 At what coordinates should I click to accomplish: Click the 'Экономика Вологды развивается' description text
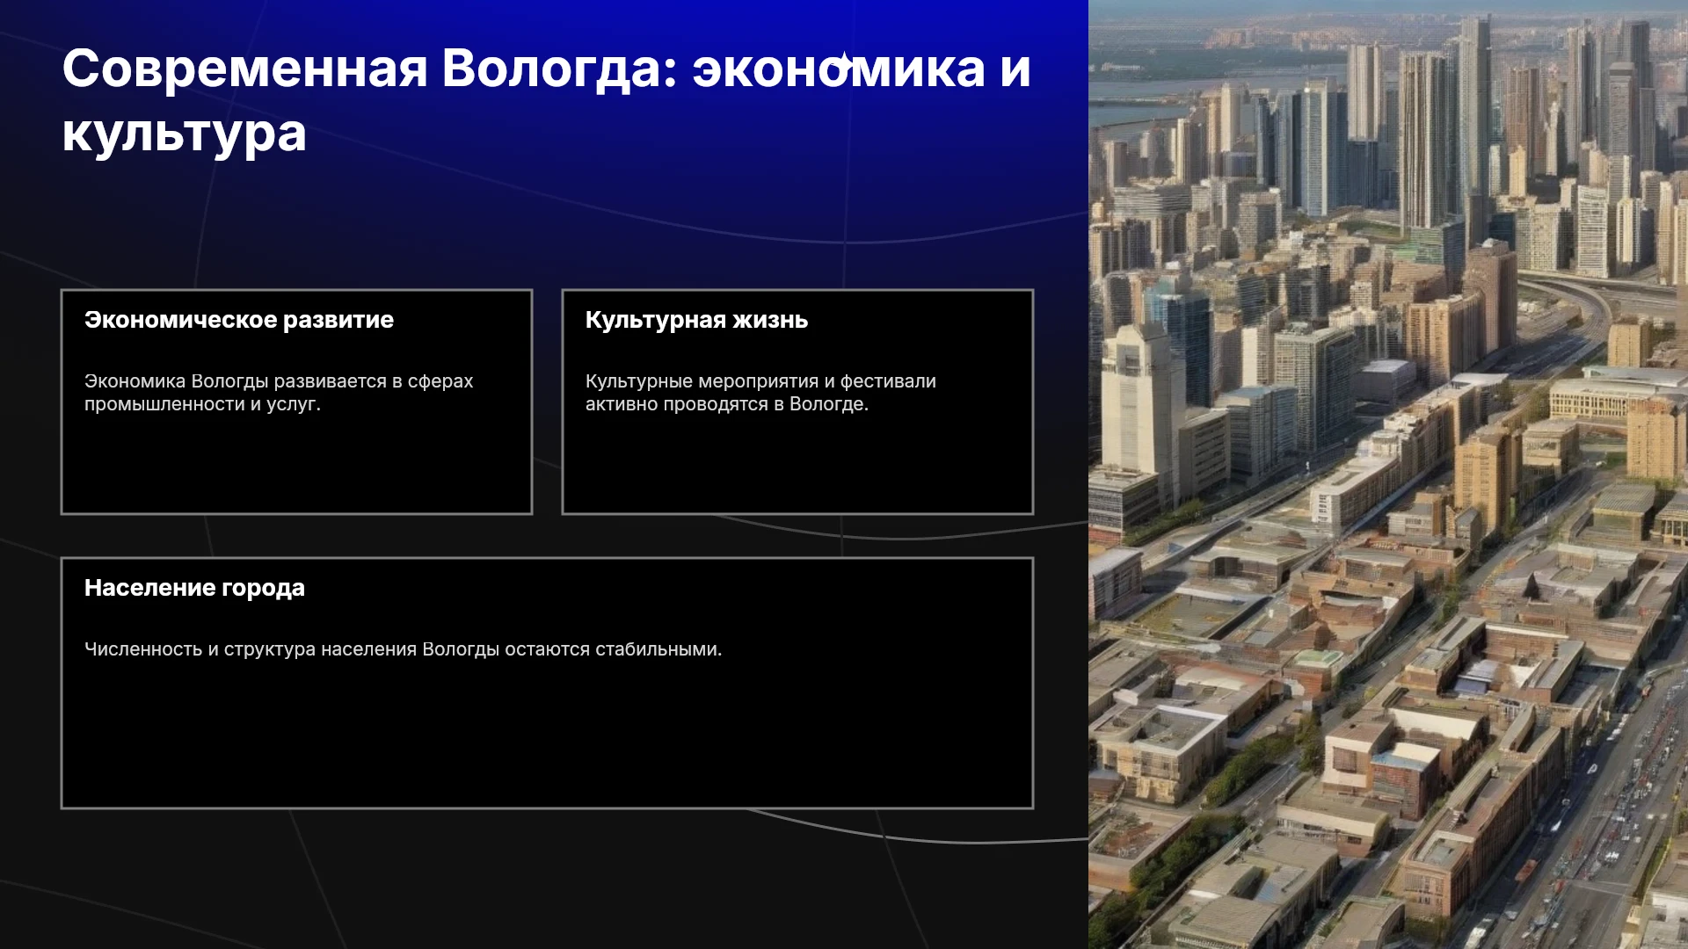tap(279, 393)
